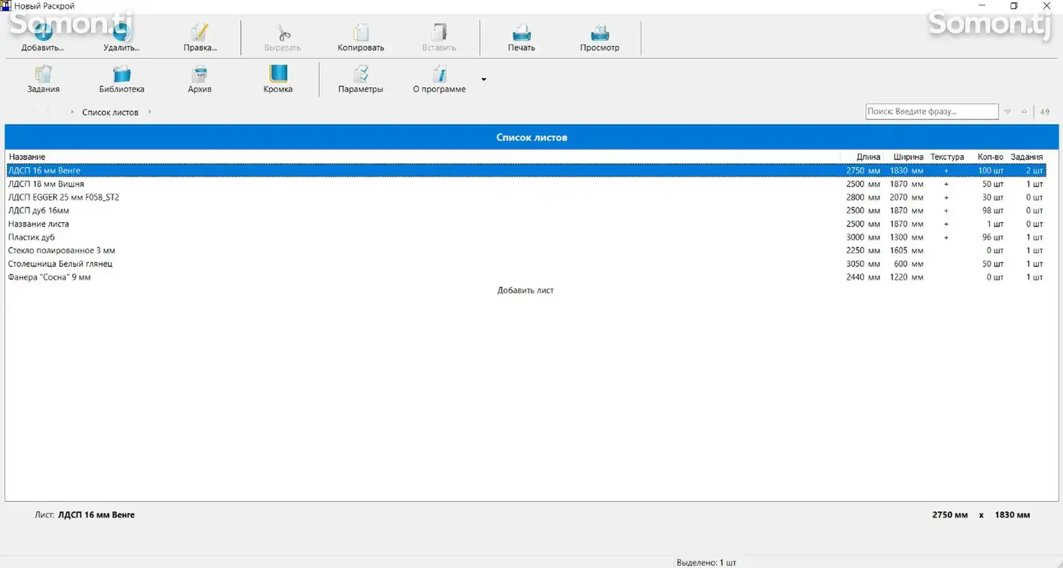Sort by the Длина column header
This screenshot has height=568, width=1063.
pyautogui.click(x=868, y=157)
